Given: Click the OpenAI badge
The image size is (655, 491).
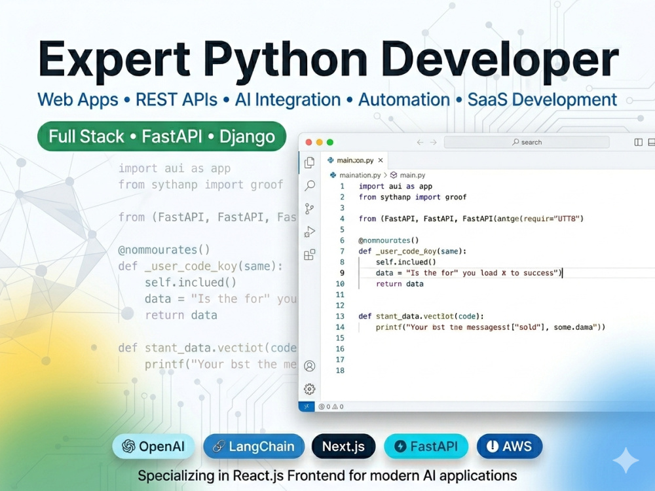Looking at the screenshot, I should (154, 446).
